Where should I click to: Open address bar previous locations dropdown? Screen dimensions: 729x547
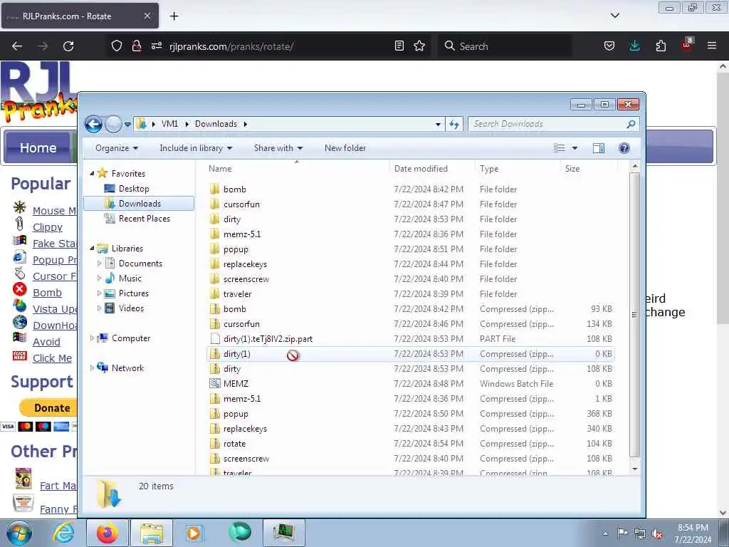click(438, 124)
